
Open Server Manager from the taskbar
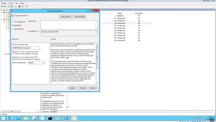(10, 118)
